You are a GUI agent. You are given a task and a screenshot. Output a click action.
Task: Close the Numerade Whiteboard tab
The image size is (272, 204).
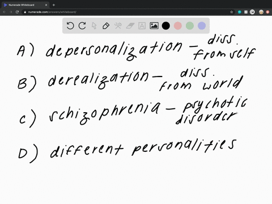click(x=46, y=5)
